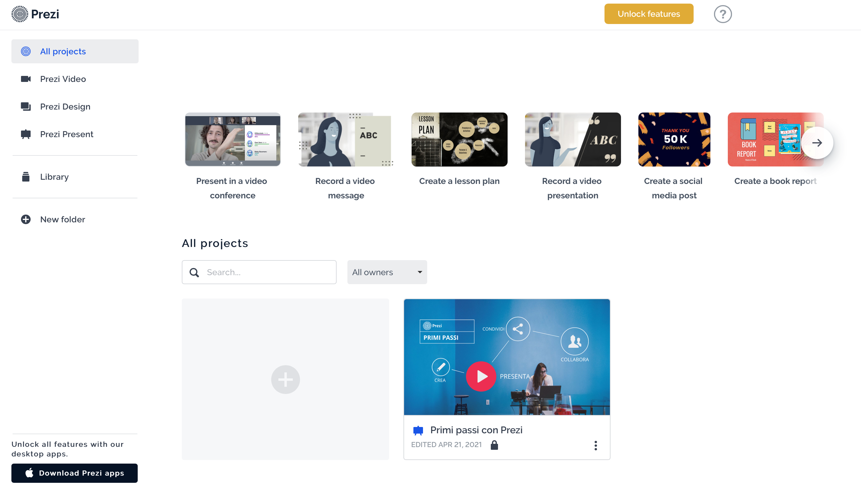This screenshot has height=490, width=861.
Task: Click Unlock all features desktop apps text
Action: (x=67, y=449)
